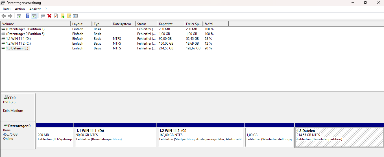
Task: Click the checklist view settings toolbar icon
Action: point(75,16)
